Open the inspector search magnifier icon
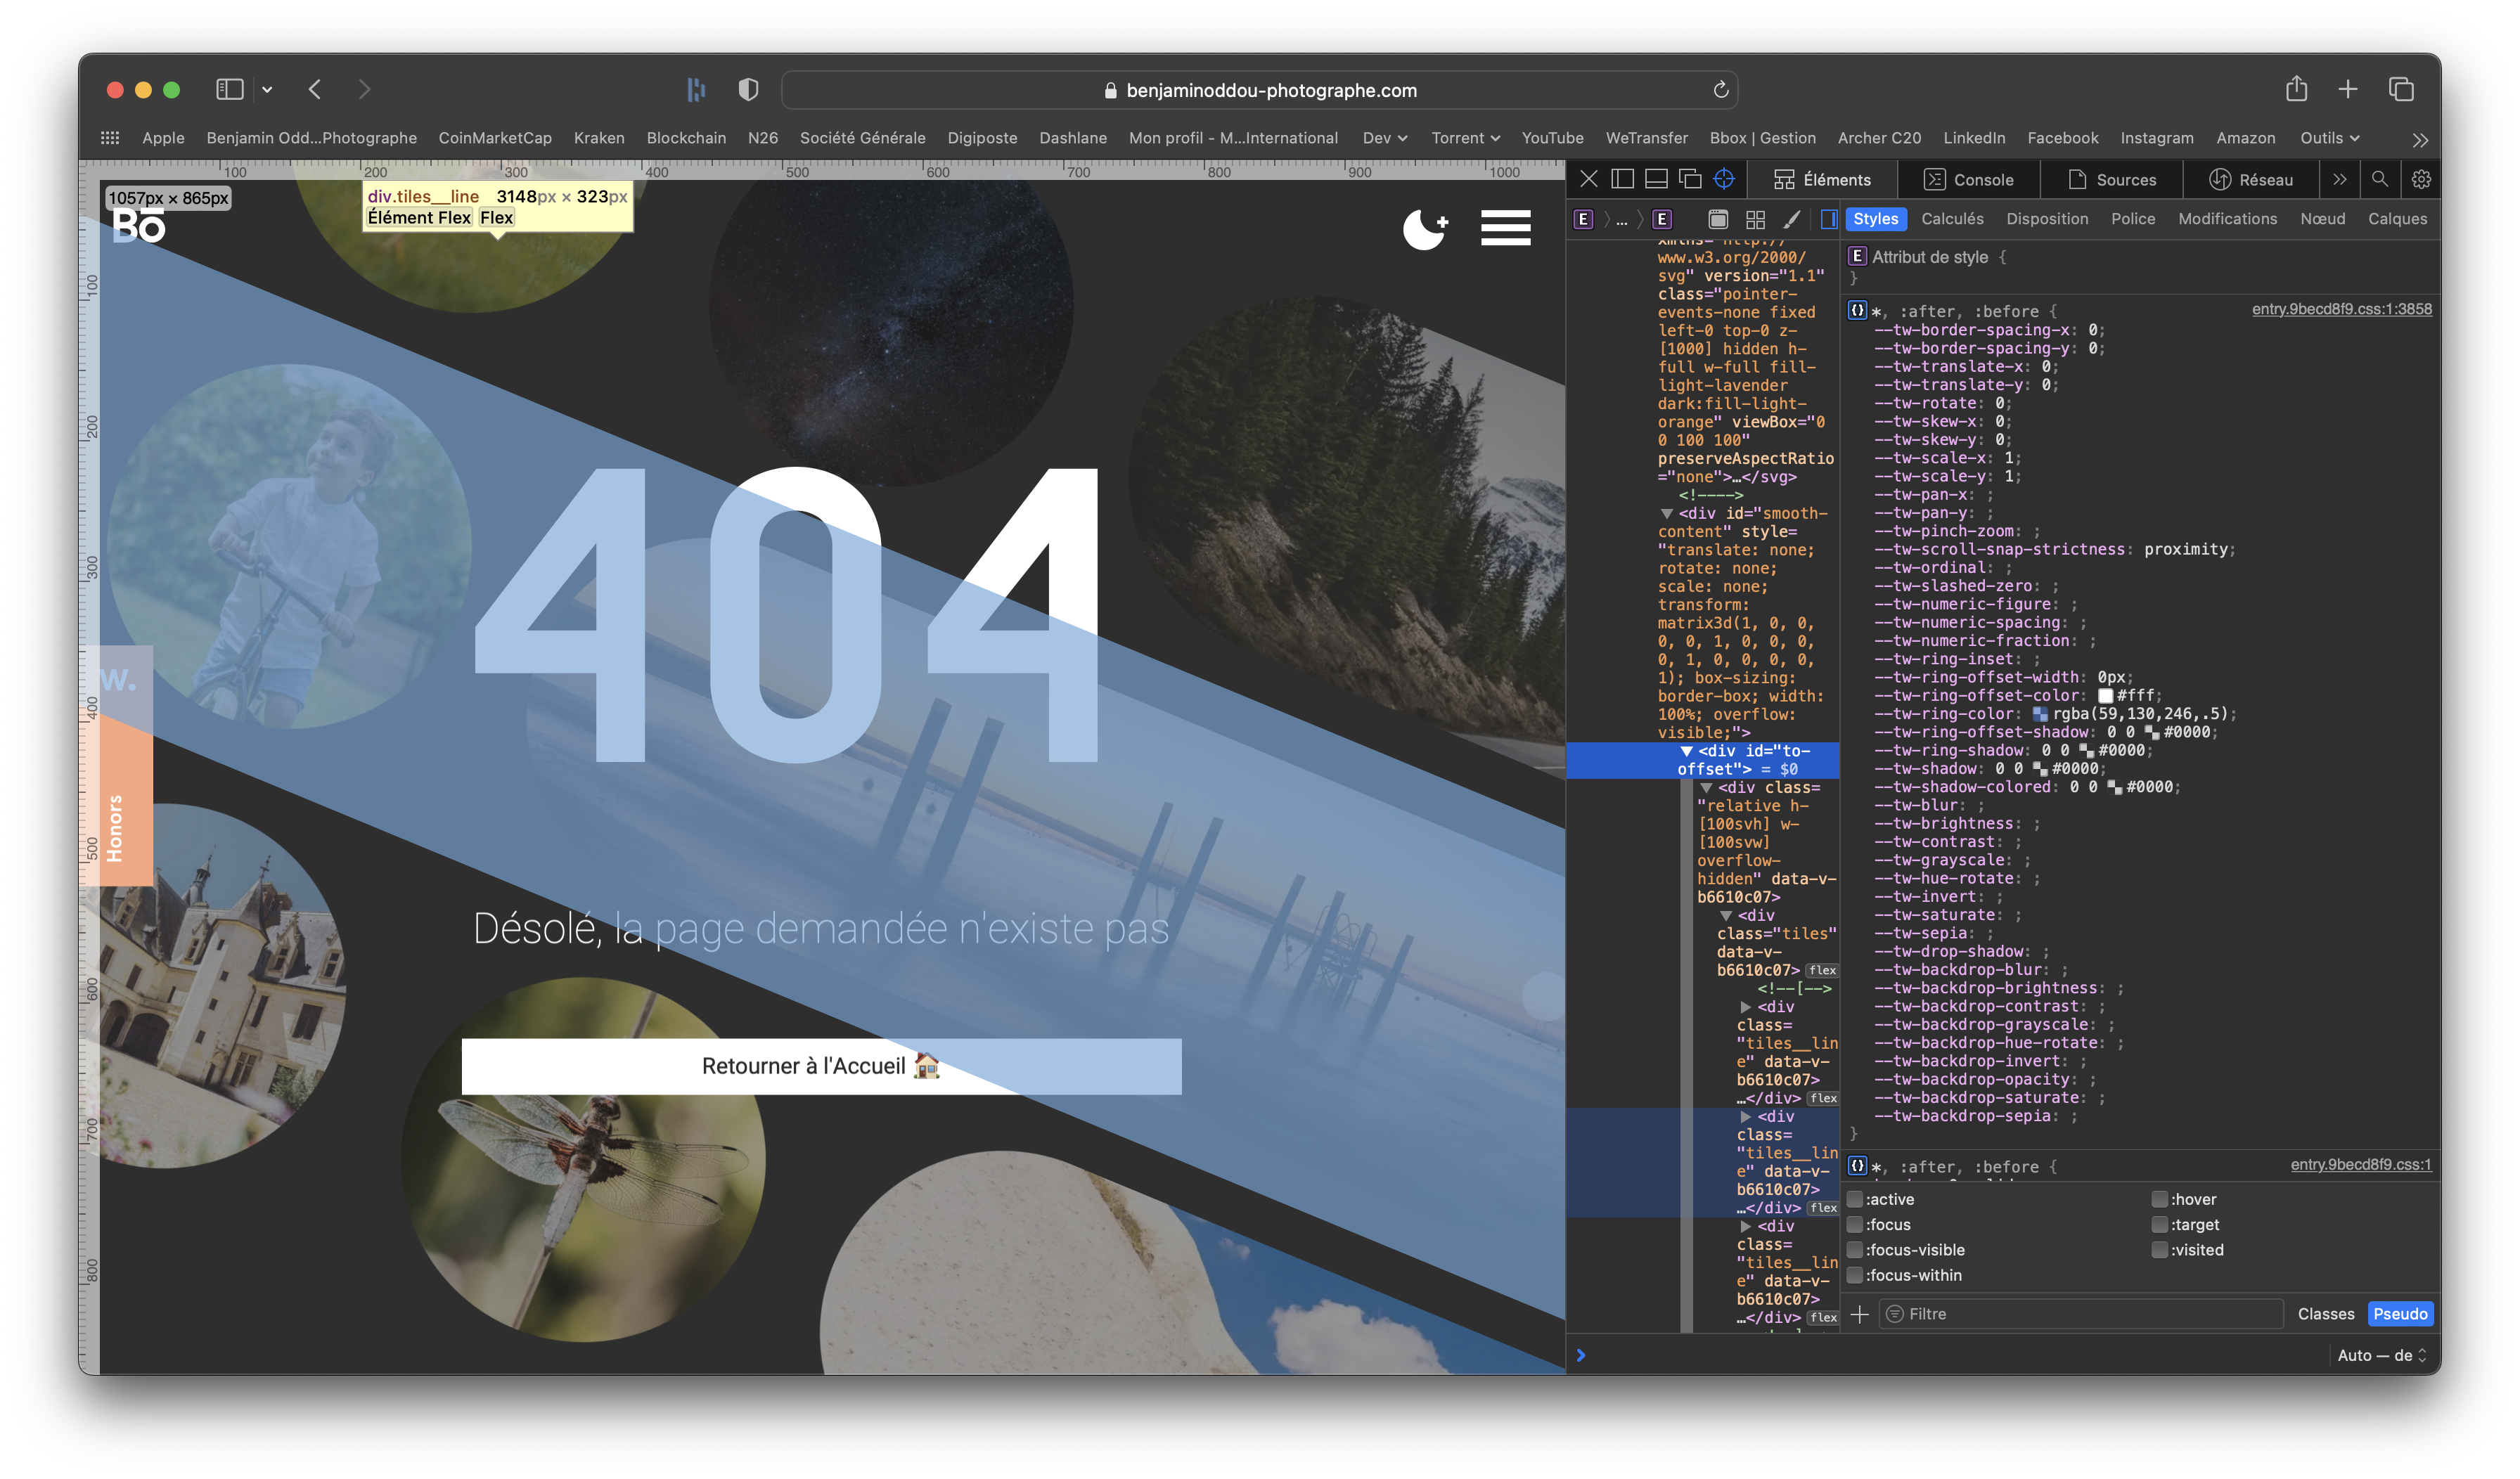Image resolution: width=2520 pixels, height=1479 pixels. (x=2380, y=179)
